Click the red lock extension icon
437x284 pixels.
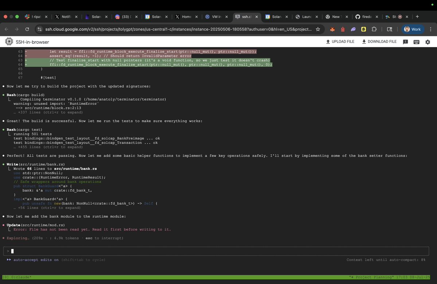343,29
